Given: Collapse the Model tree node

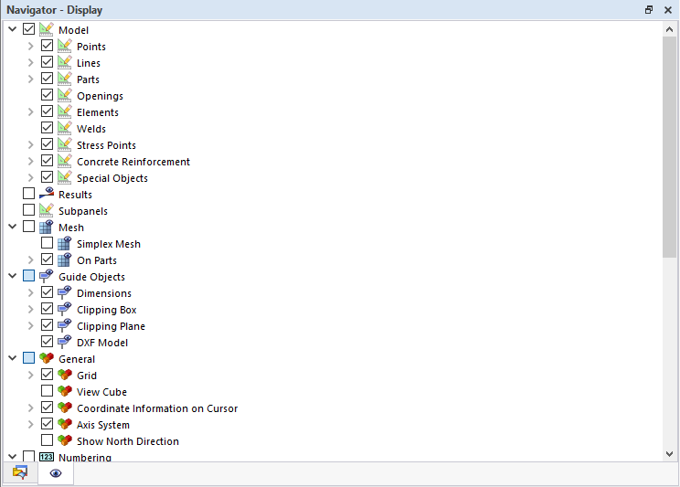Looking at the screenshot, I should (13, 29).
